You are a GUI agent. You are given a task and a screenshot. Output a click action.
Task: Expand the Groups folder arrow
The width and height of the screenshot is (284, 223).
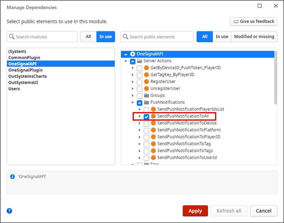point(133,95)
